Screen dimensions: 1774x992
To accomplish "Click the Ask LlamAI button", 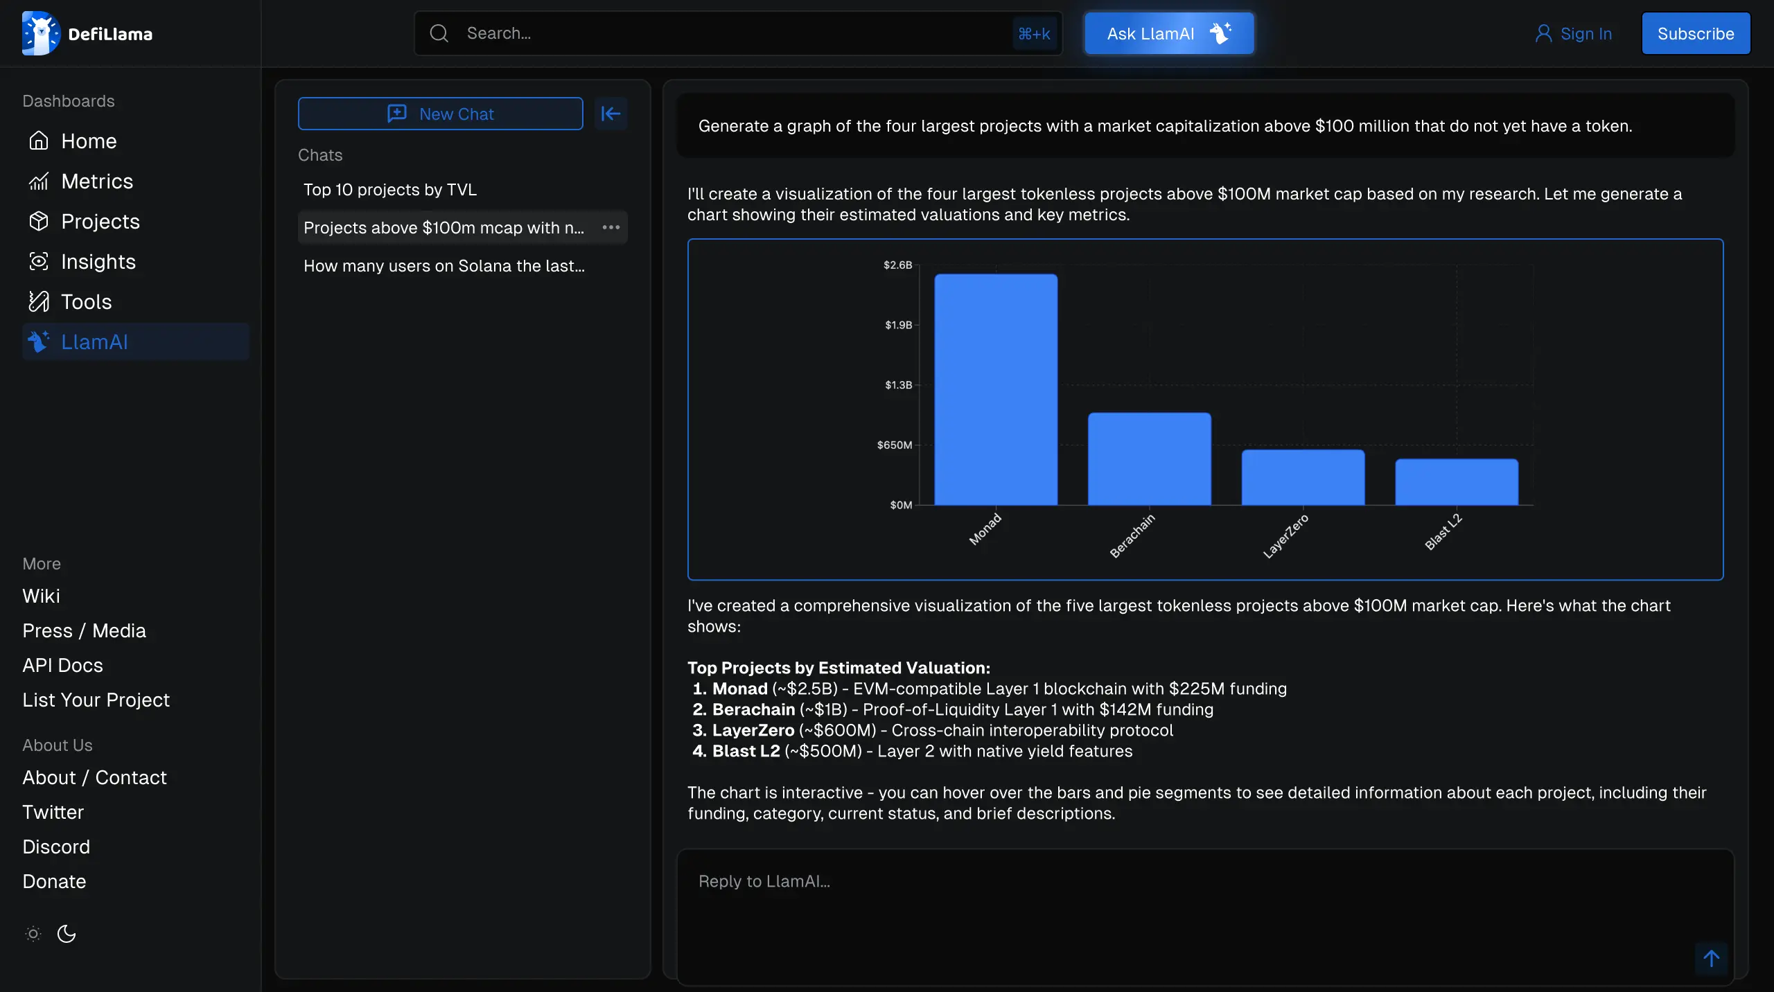I will [x=1169, y=33].
